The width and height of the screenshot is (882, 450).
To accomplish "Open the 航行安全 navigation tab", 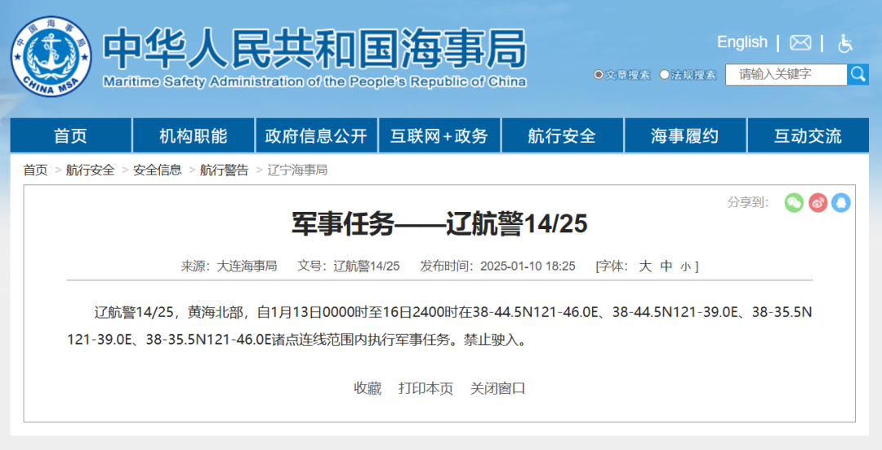I will pos(562,135).
